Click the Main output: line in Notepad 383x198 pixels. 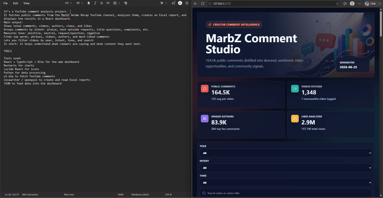[13, 22]
